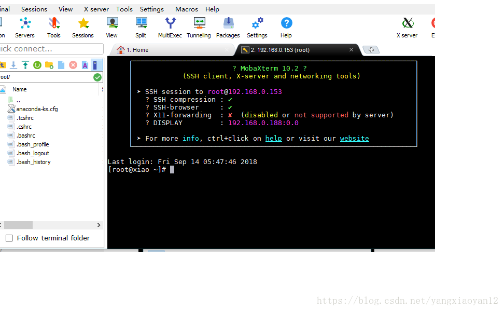504x311 pixels.
Task: Click the red delete file icon
Action: click(x=73, y=65)
